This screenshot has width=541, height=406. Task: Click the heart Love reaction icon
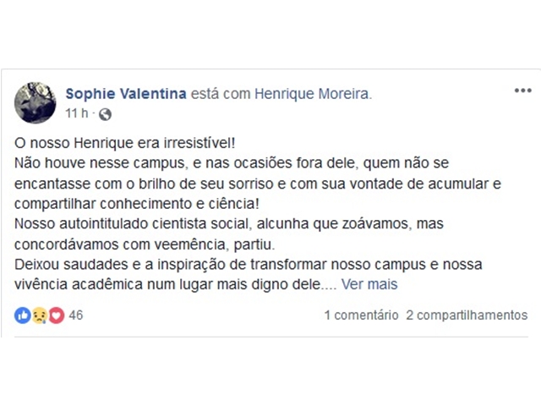click(x=56, y=315)
